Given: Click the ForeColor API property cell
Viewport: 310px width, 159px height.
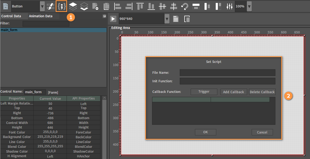Looking at the screenshot, I should coord(83,132).
